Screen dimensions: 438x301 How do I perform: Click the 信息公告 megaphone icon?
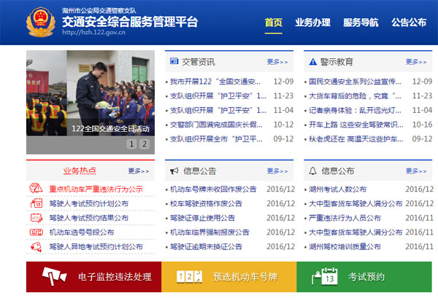tap(174, 171)
